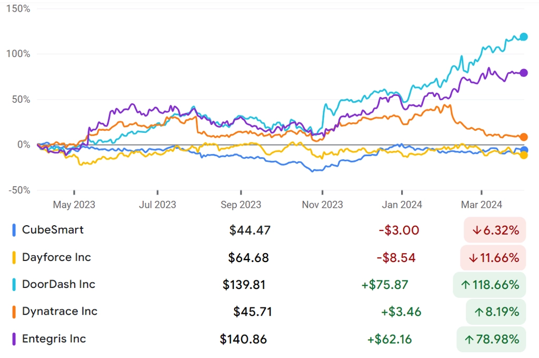Click the purple Entegris Inc legend color bar
This screenshot has height=358, width=539.
[x=14, y=339]
